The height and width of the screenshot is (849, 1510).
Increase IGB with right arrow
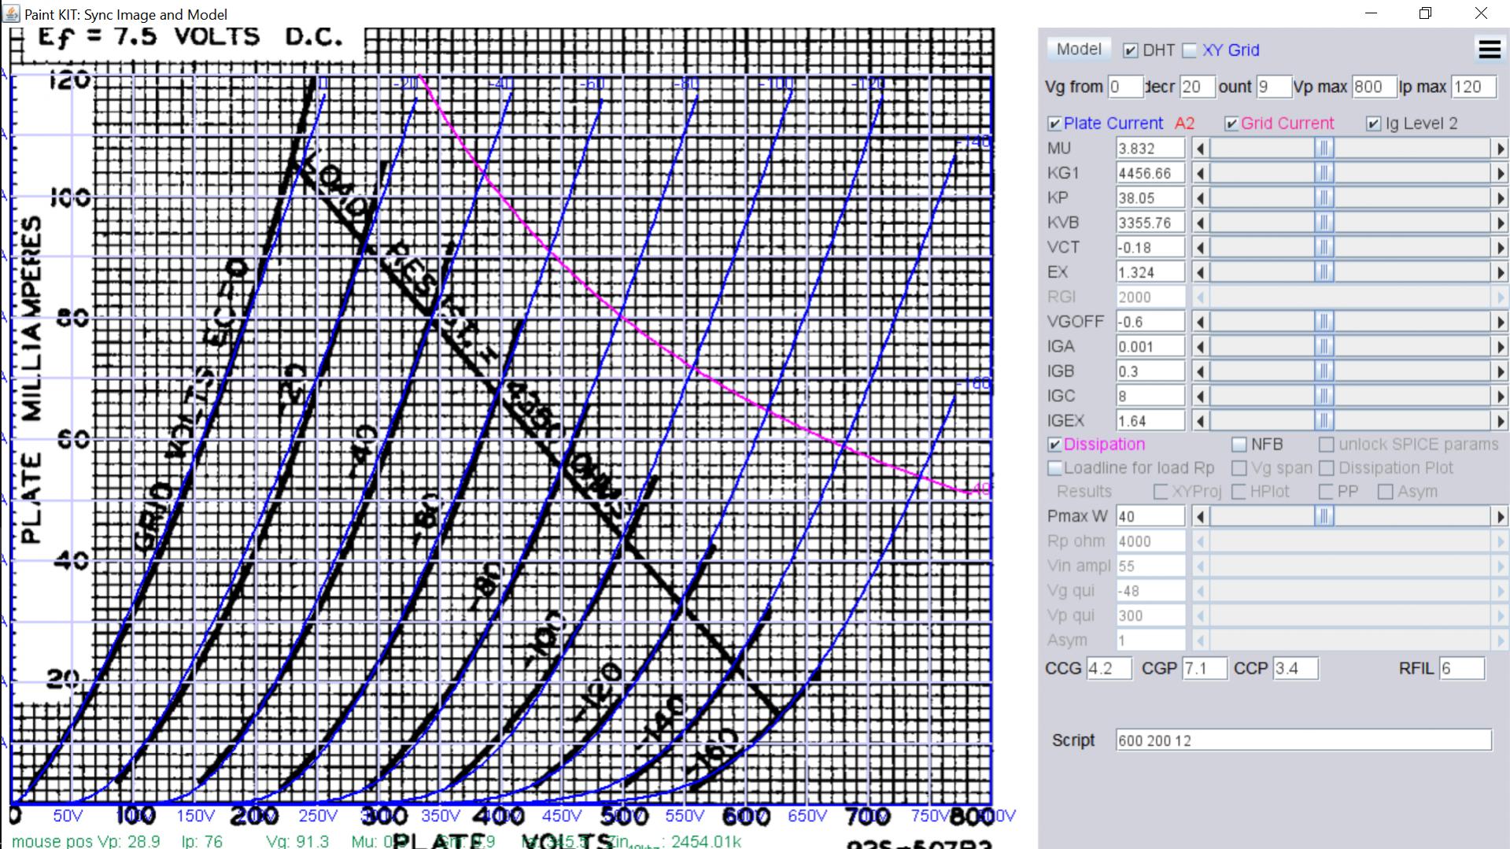coord(1501,371)
